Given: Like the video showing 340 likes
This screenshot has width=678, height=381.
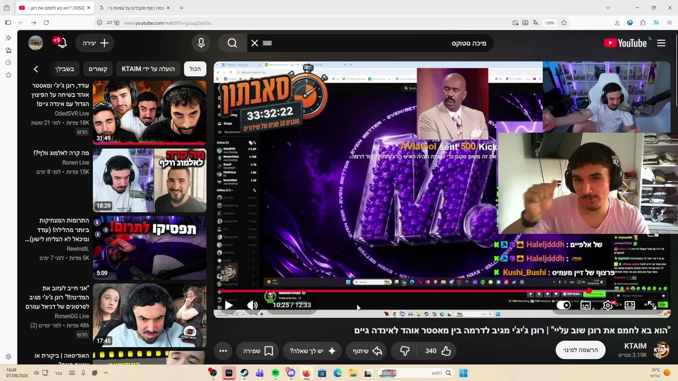Looking at the screenshot, I should (438, 351).
